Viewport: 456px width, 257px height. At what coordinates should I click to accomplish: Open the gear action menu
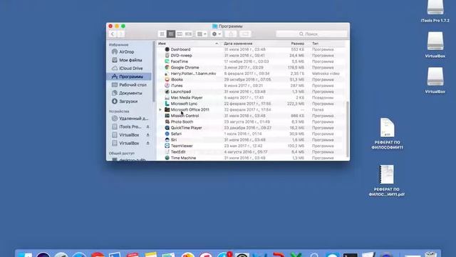217,34
